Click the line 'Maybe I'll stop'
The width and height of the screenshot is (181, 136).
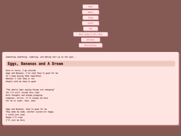coord(14,117)
